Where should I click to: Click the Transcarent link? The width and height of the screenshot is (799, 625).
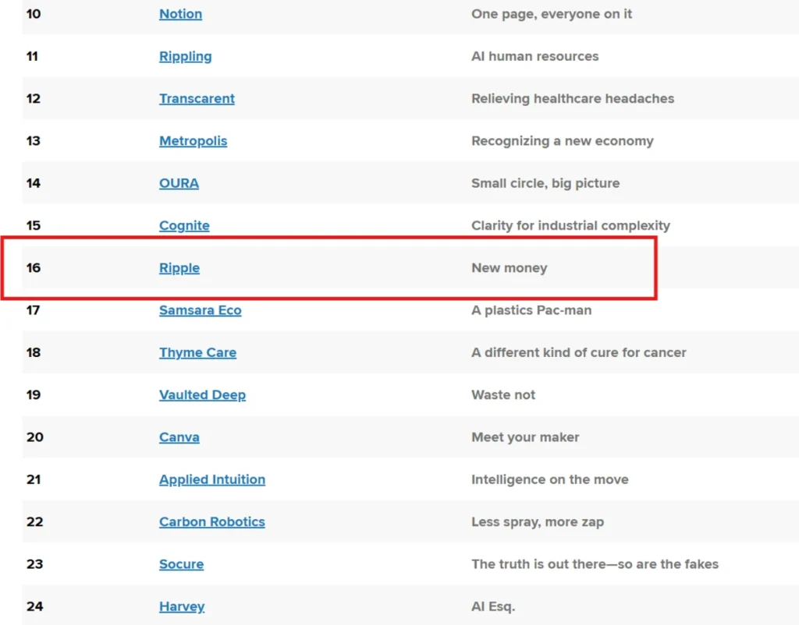point(197,98)
